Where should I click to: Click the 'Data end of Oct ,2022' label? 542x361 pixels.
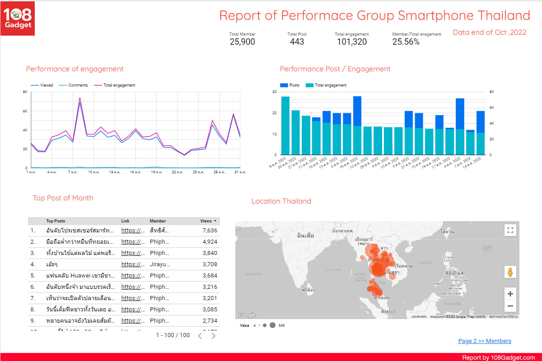[490, 32]
